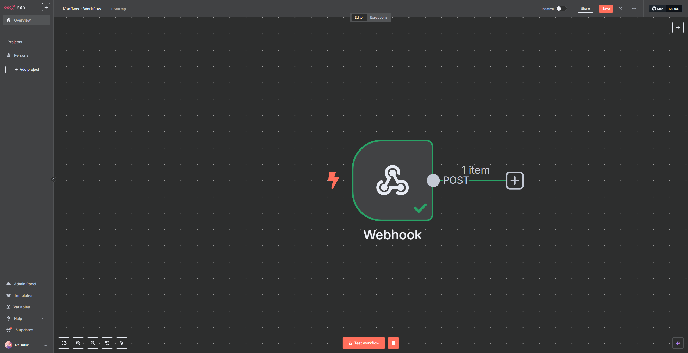Star the n8n repository on GitHub
Screen dimensions: 688x353
tap(658, 9)
